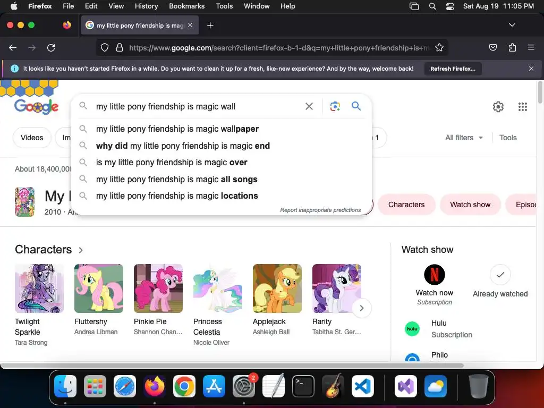
Task: Open System Settings from the dock
Action: [244, 386]
